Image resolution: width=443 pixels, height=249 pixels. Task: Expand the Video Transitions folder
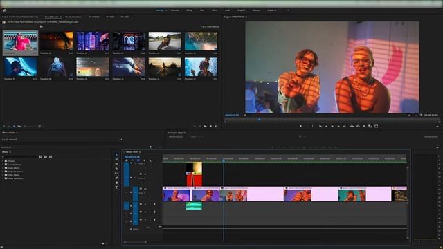[x=3, y=178]
